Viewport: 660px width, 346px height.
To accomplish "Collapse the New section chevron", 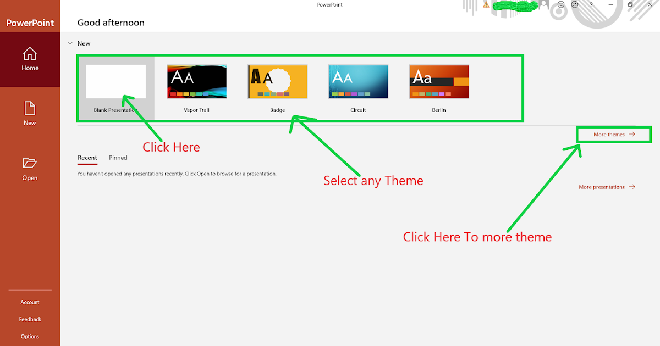I will tap(70, 43).
